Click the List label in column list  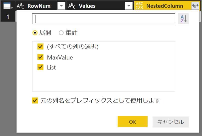pyautogui.click(x=51, y=67)
